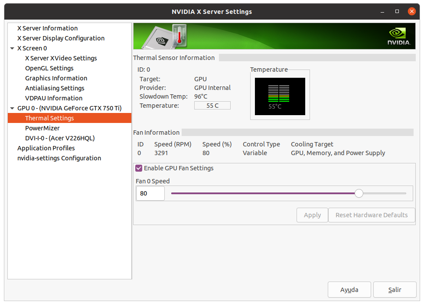Open X Server XVideo Settings
The width and height of the screenshot is (424, 305).
pyautogui.click(x=61, y=58)
